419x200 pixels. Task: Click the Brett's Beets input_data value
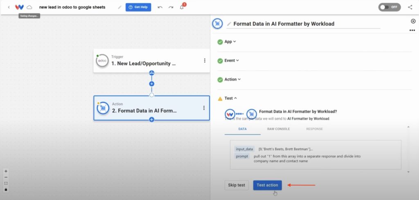pos(286,149)
